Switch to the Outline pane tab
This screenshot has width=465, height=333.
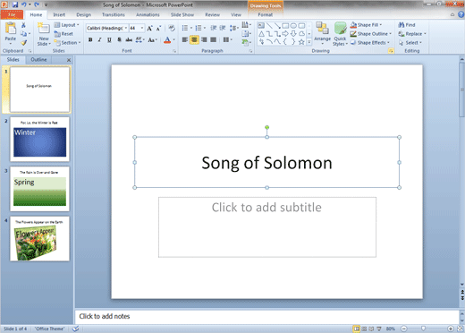38,60
